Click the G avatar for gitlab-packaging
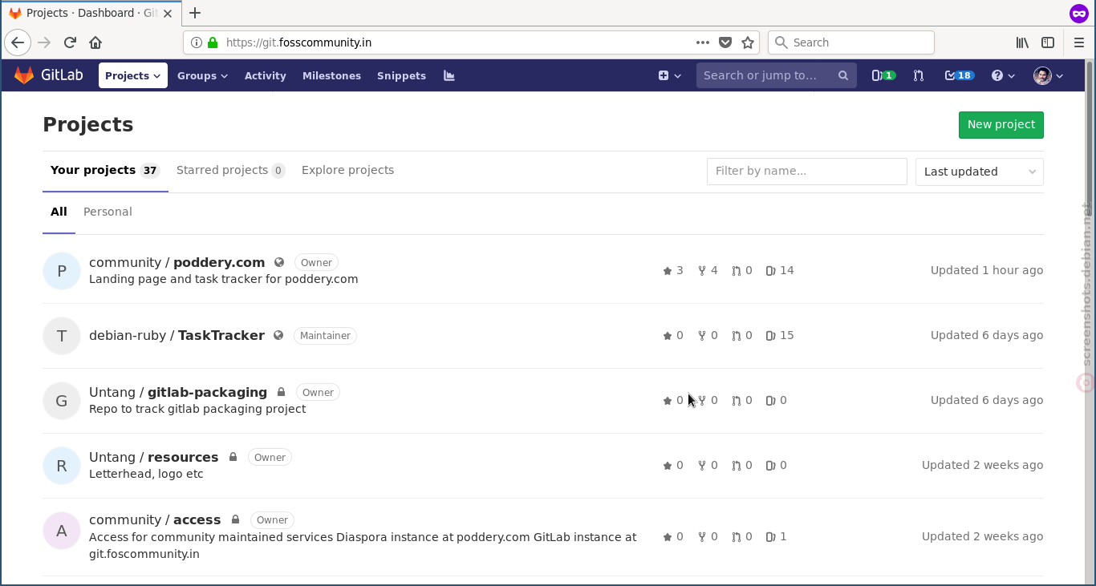1096x586 pixels. 62,401
